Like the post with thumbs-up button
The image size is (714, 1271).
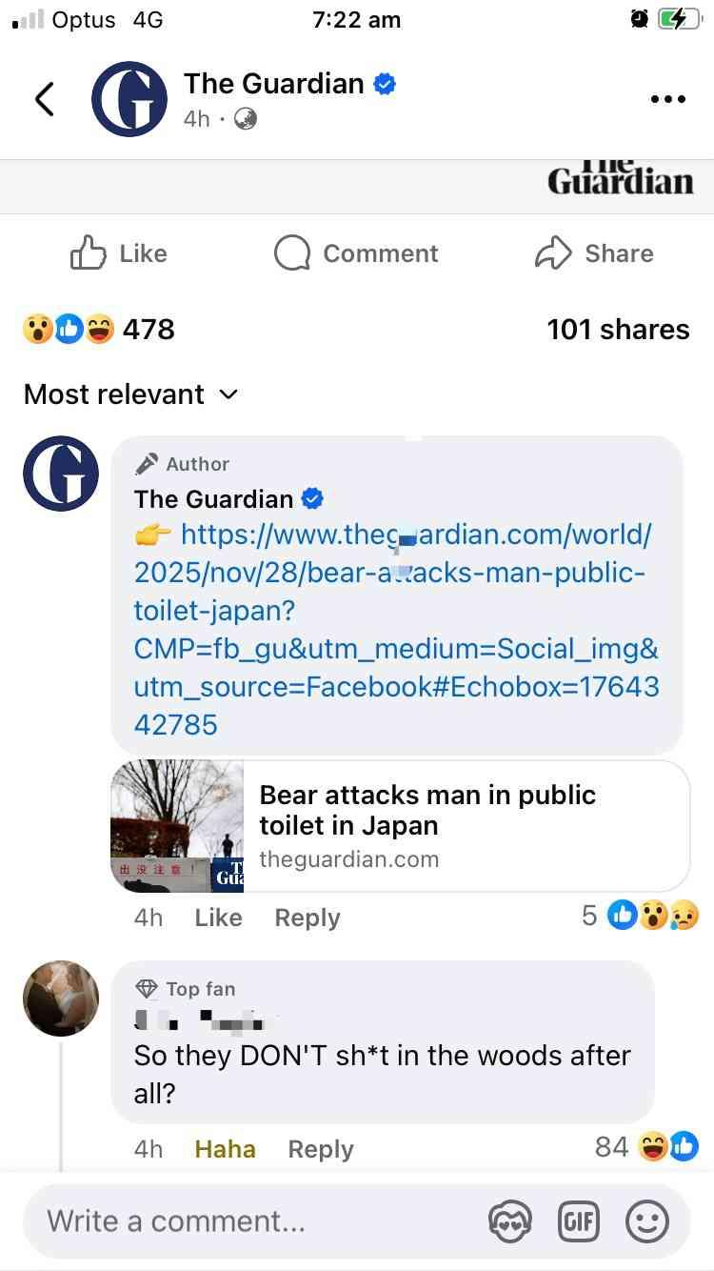(x=119, y=253)
